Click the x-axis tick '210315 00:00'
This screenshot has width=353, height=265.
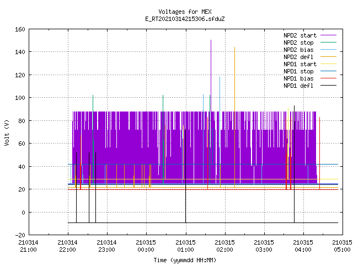click(146, 246)
